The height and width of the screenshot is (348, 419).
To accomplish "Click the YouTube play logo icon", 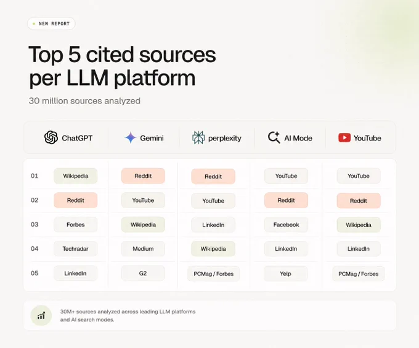I will (344, 137).
